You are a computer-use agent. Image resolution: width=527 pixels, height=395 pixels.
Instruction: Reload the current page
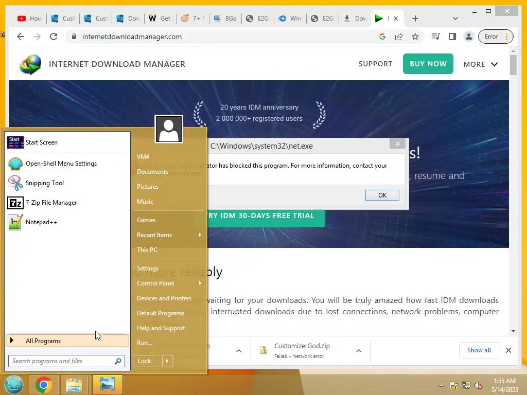click(x=54, y=37)
